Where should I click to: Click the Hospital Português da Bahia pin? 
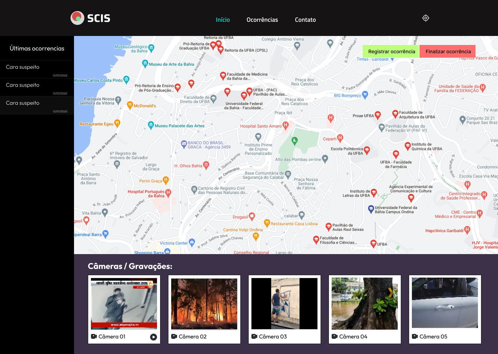(168, 193)
